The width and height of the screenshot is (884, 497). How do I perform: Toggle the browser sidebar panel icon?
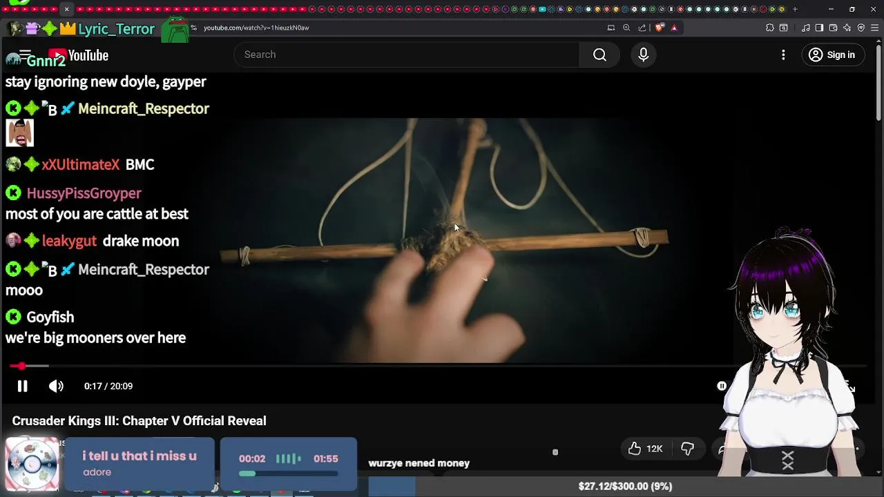click(819, 28)
